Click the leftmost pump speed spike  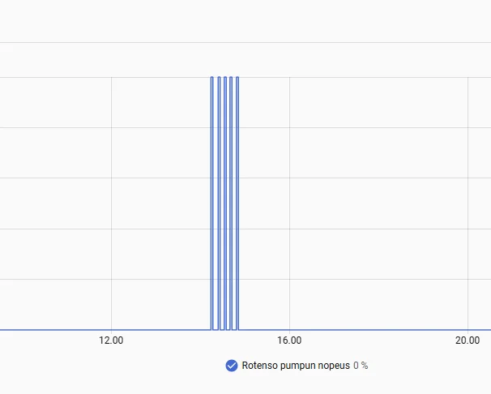pyautogui.click(x=212, y=203)
